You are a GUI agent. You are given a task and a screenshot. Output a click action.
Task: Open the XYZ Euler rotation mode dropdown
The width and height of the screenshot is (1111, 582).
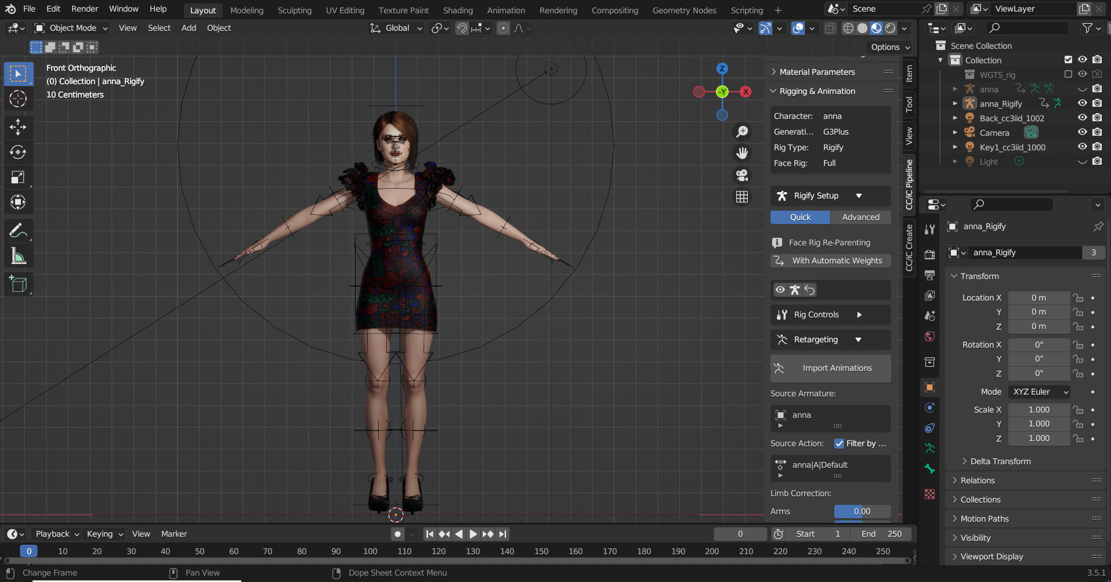click(x=1039, y=392)
